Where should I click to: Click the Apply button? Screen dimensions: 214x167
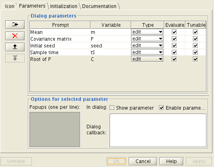pos(199,161)
